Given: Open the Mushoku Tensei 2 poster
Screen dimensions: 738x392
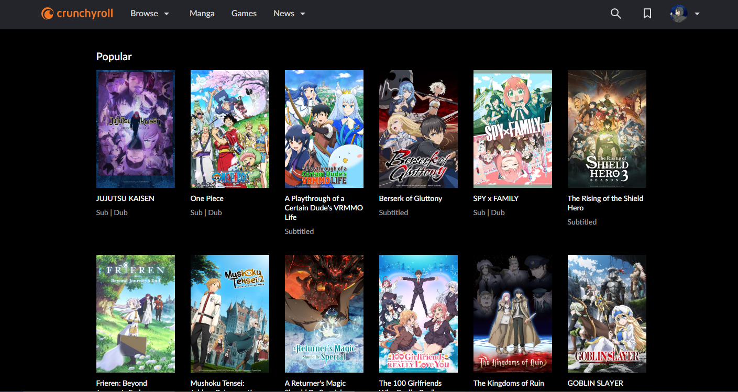Looking at the screenshot, I should pyautogui.click(x=230, y=313).
